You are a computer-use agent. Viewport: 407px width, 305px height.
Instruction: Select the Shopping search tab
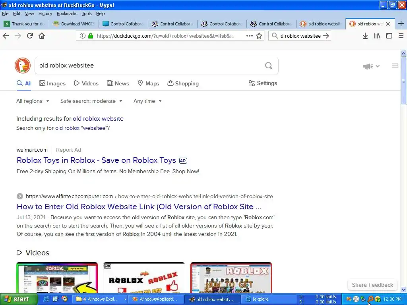coord(183,83)
